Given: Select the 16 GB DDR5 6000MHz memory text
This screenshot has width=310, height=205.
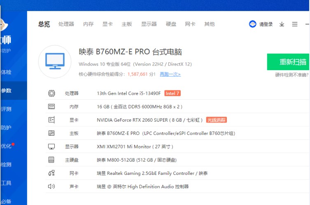Looking at the screenshot, I should click(140, 107).
